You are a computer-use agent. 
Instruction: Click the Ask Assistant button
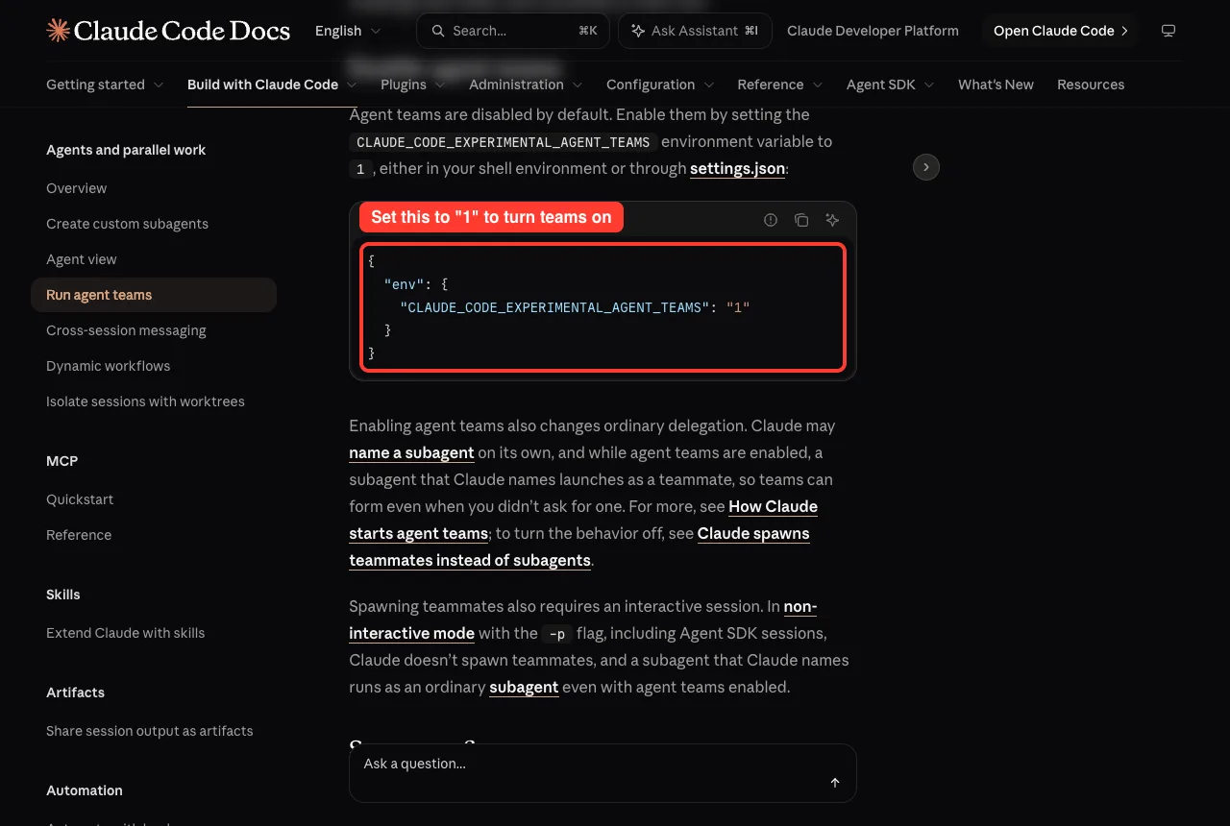[x=694, y=31]
